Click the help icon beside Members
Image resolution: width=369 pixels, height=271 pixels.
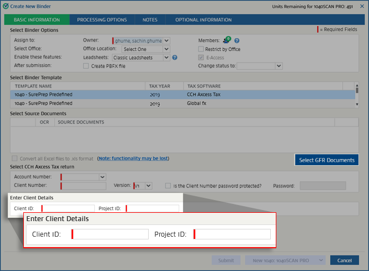point(237,40)
